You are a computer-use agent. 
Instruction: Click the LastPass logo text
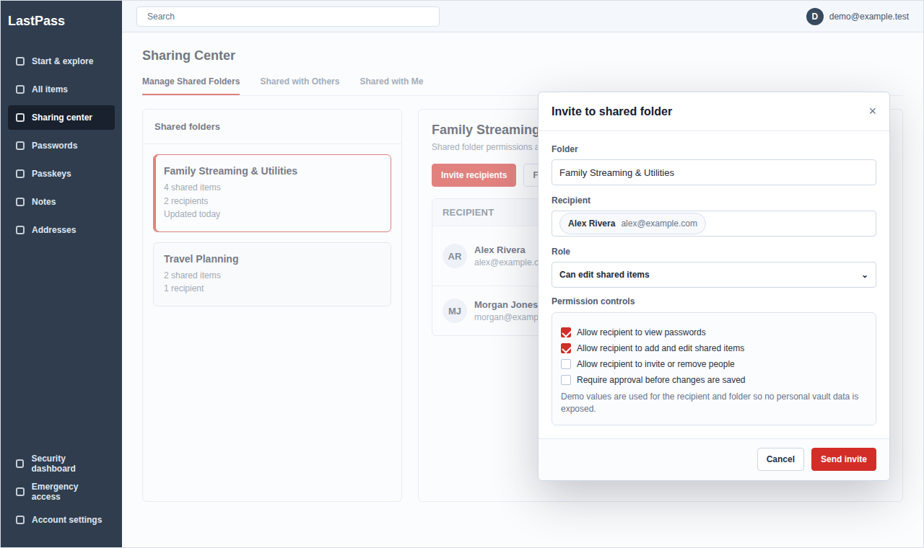point(37,21)
